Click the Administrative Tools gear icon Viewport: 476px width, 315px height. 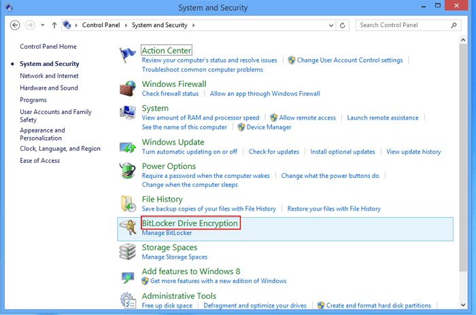(x=128, y=300)
